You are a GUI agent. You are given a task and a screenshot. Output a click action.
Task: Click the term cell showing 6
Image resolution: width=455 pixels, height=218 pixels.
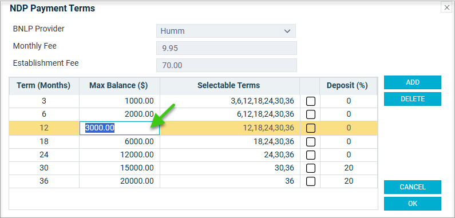[44, 114]
